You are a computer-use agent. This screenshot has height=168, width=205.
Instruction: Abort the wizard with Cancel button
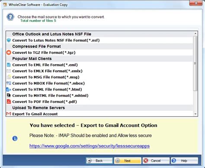coord(156,161)
